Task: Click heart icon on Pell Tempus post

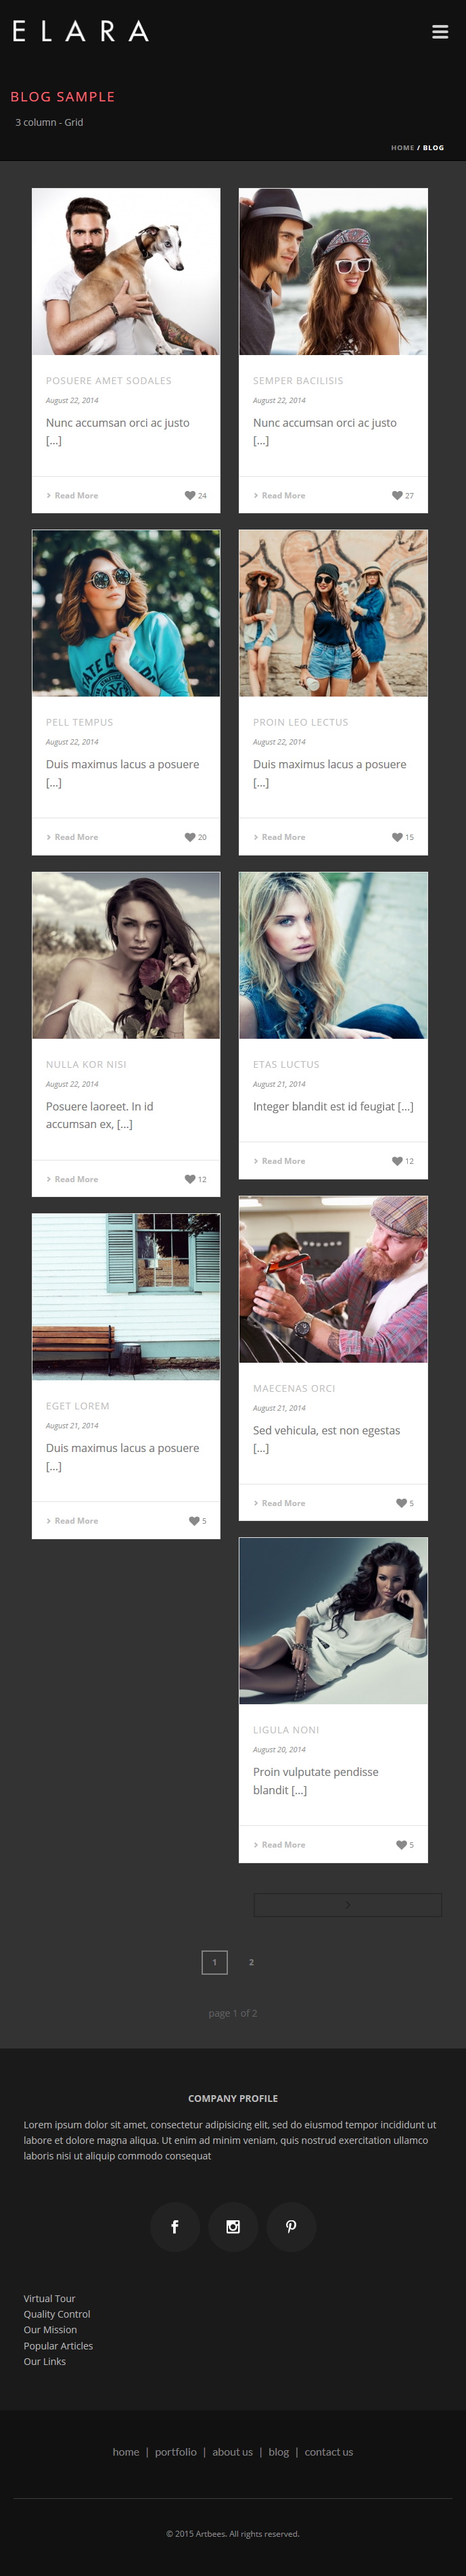Action: 190,837
